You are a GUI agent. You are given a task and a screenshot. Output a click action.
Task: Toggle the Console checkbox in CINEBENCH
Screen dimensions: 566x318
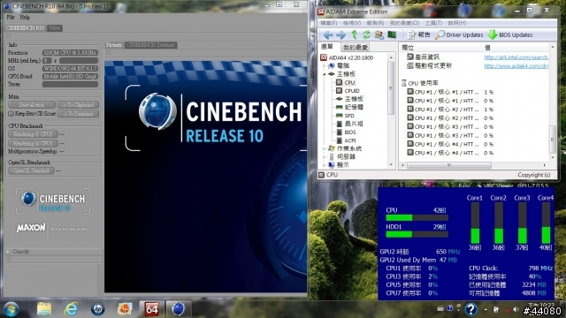(x=8, y=251)
